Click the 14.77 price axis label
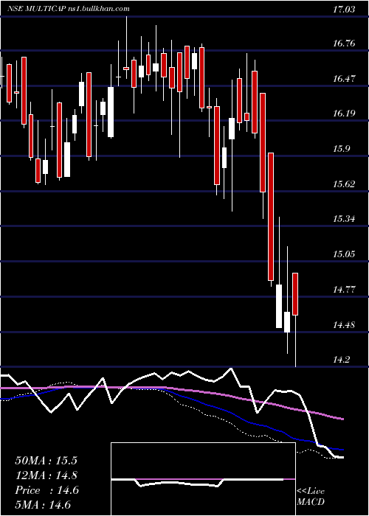The image size is (369, 516). [x=344, y=290]
